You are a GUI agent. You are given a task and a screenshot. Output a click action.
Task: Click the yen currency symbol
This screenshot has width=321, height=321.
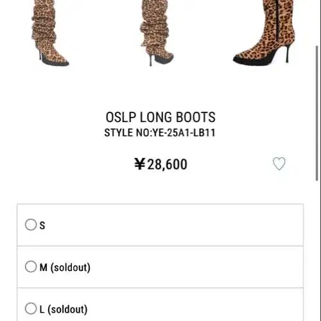[140, 164]
